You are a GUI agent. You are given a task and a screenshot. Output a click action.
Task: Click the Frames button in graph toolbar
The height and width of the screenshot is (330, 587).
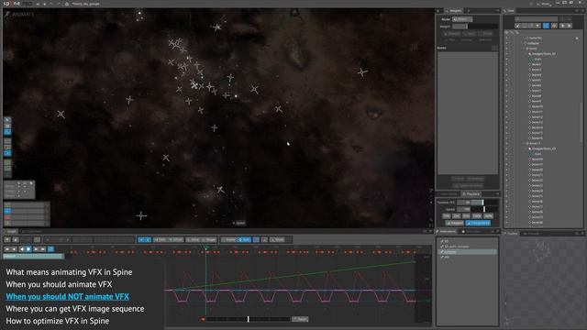click(229, 239)
